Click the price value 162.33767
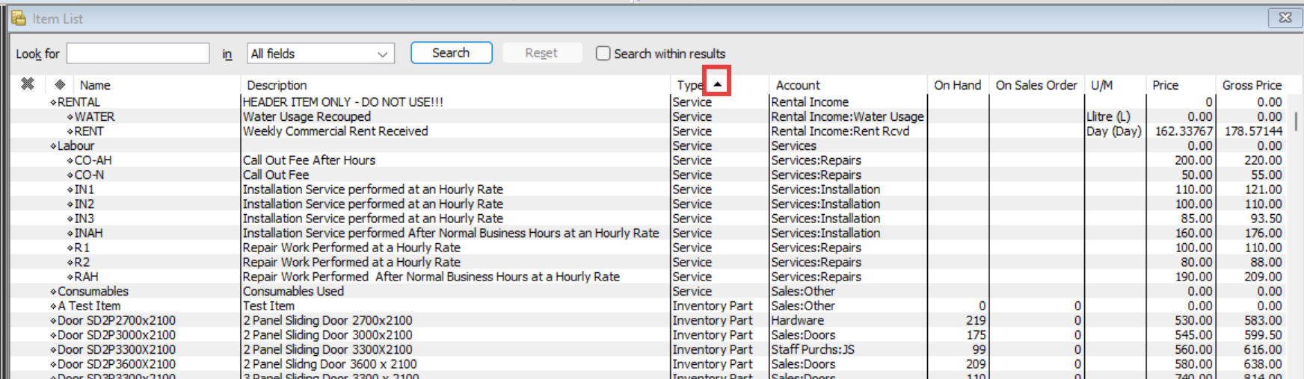Image resolution: width=1304 pixels, height=379 pixels. pos(1184,131)
